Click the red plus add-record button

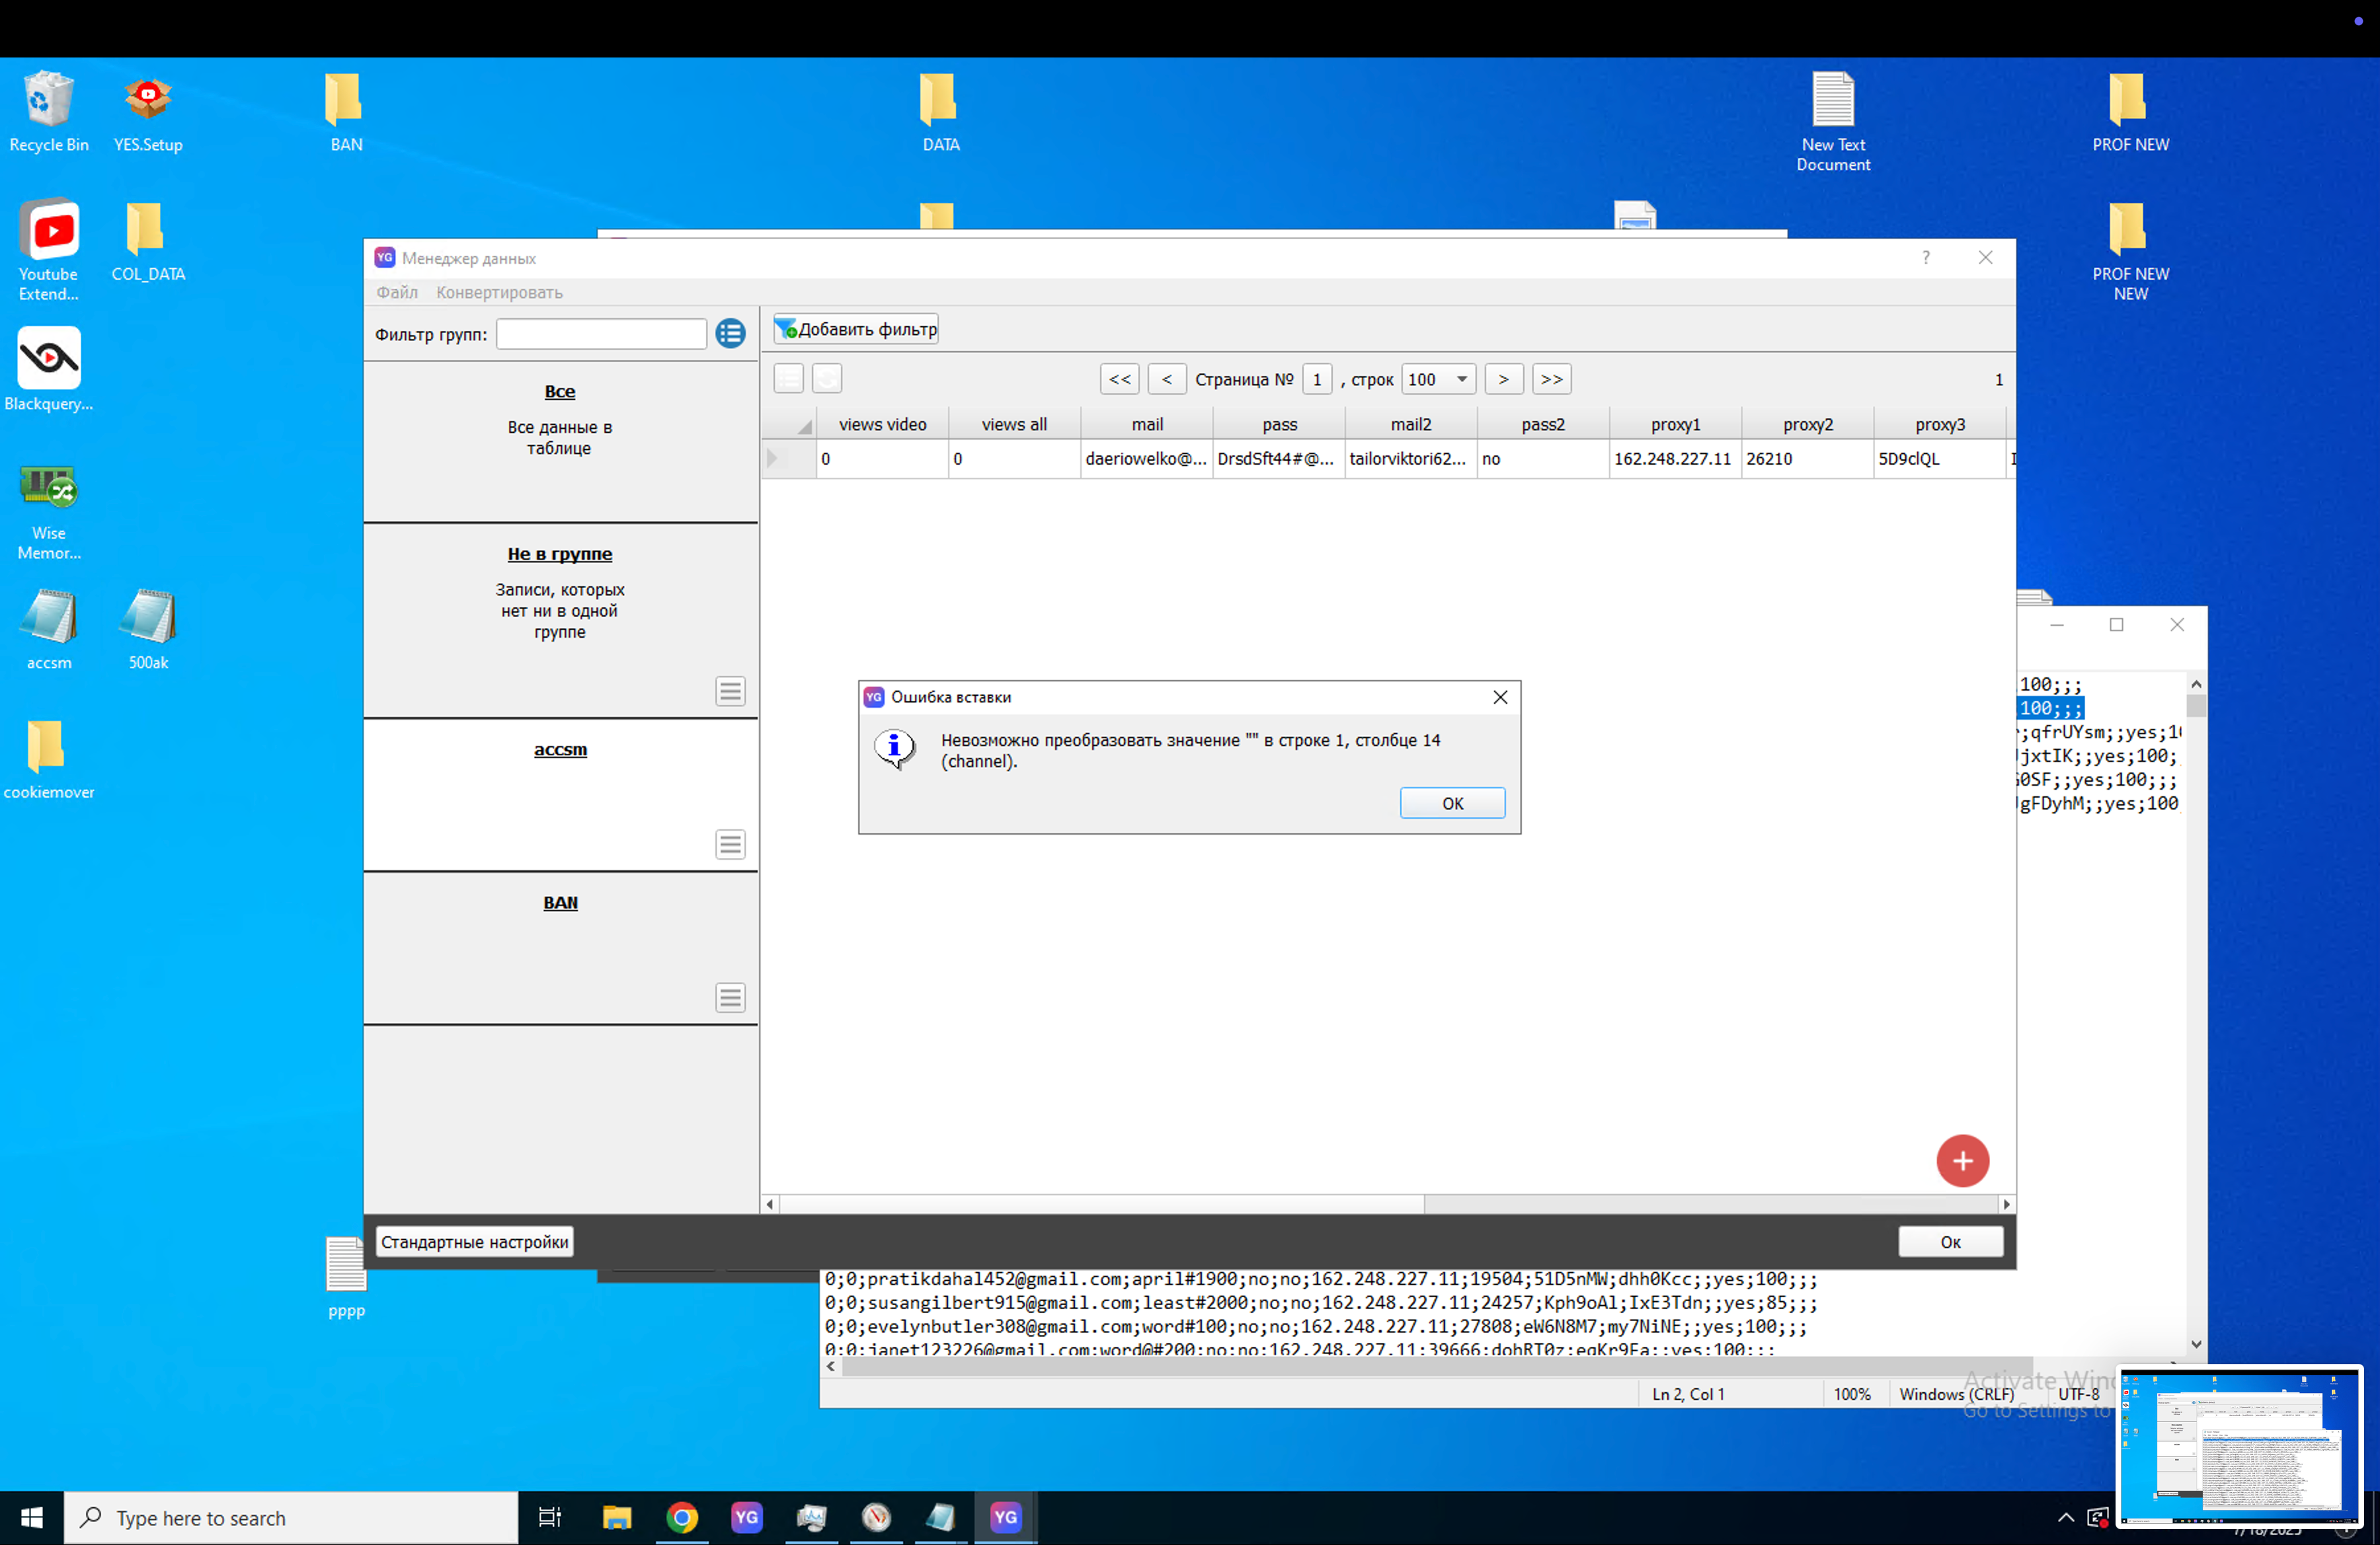1961,1160
